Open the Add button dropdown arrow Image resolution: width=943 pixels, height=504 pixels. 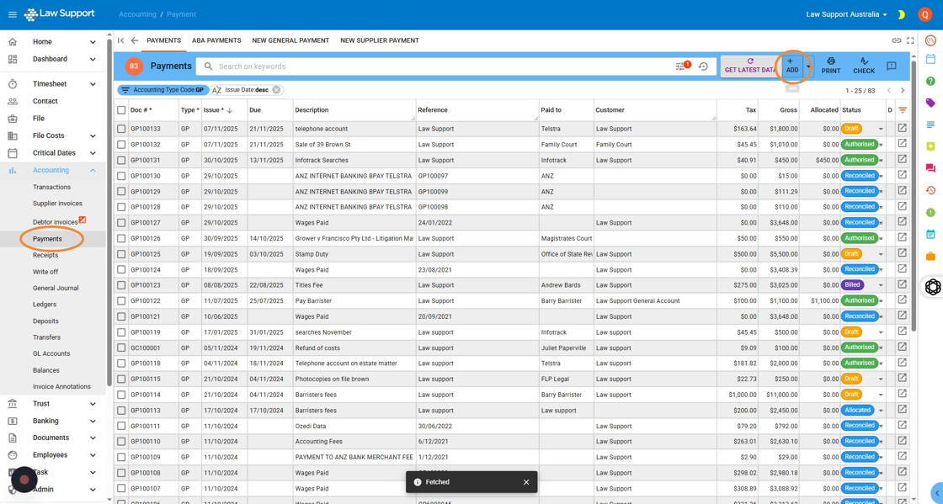[x=808, y=66]
